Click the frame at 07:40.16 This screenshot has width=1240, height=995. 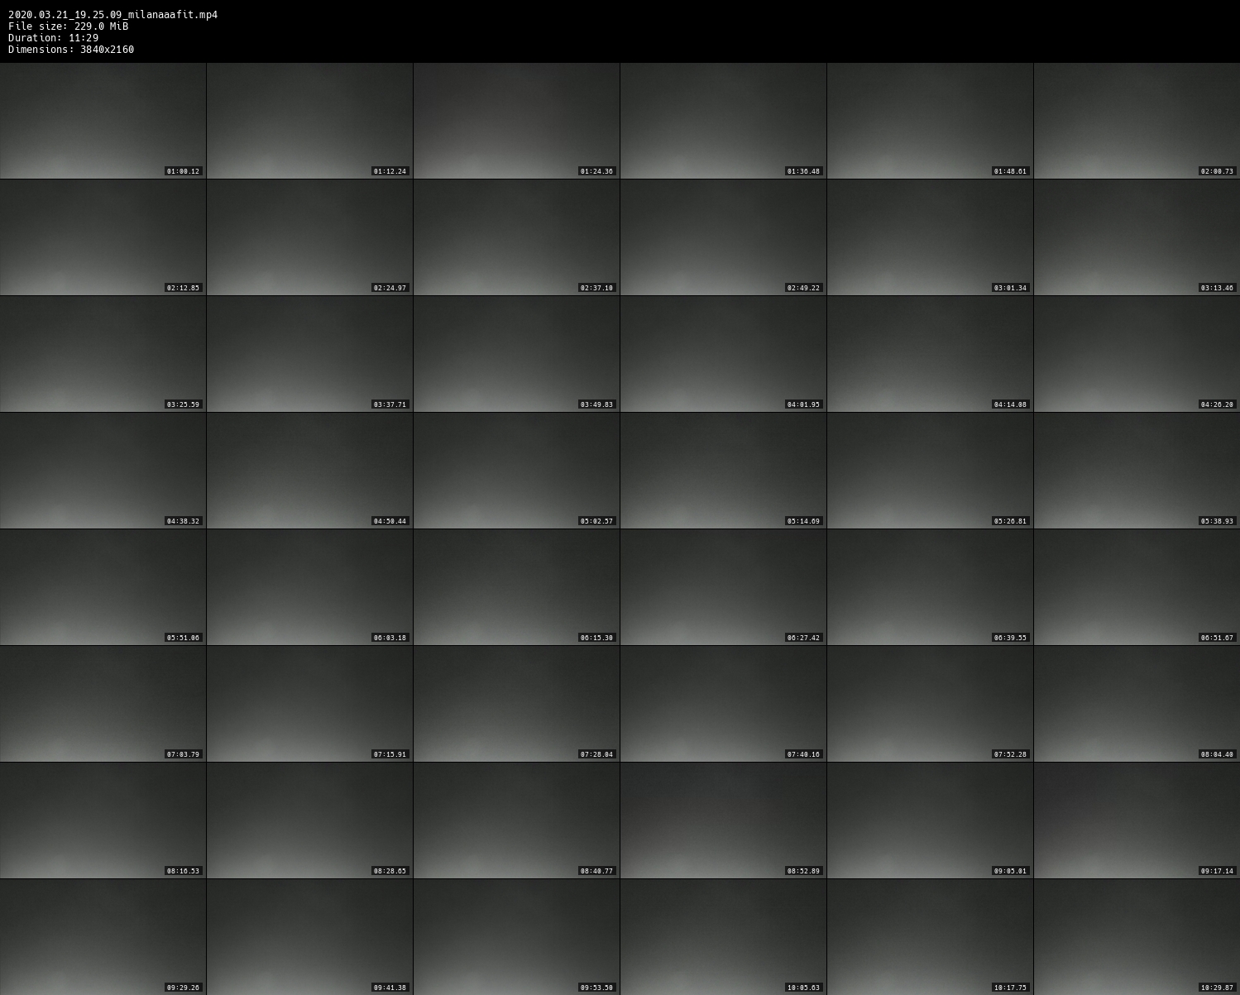(723, 704)
